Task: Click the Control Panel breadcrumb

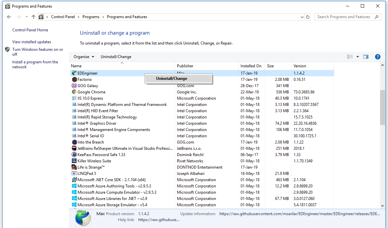Action: tap(63, 17)
